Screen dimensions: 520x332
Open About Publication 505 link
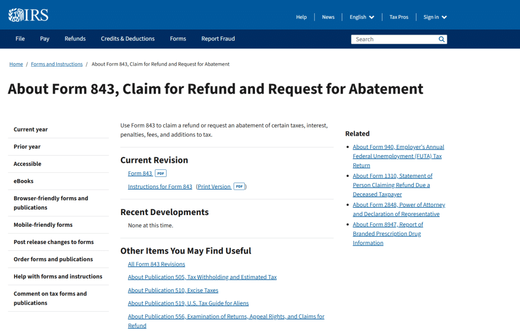coord(202,277)
